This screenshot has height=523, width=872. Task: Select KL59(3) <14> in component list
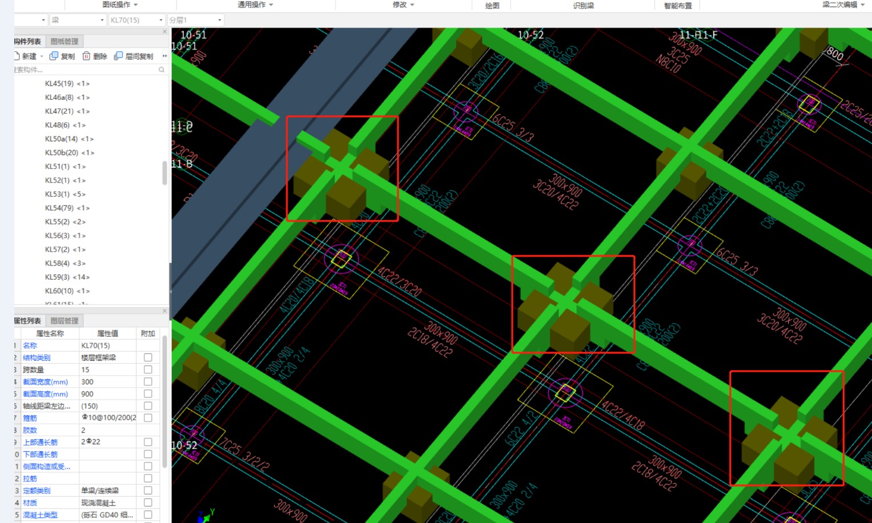[x=67, y=277]
